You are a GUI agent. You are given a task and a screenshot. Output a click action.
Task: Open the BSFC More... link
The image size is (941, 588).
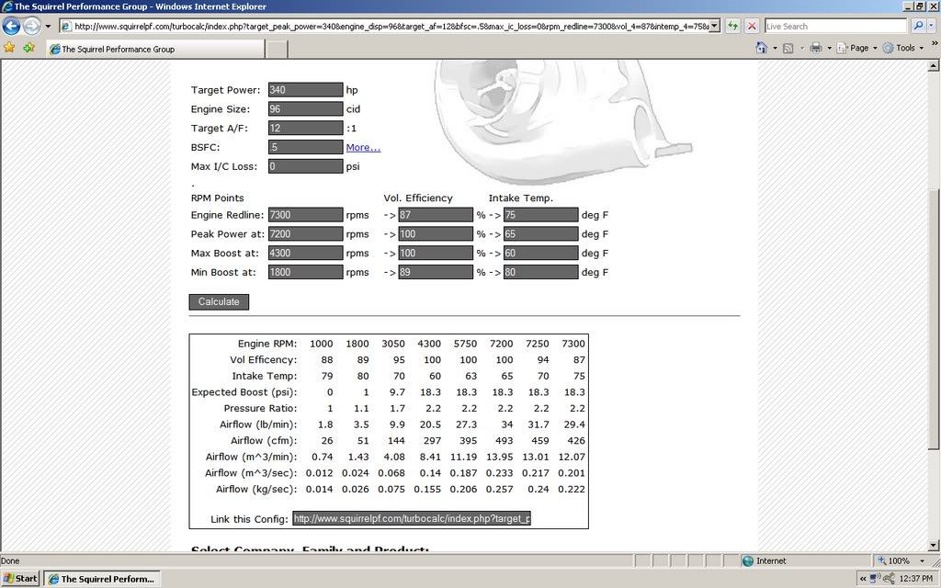click(x=363, y=147)
